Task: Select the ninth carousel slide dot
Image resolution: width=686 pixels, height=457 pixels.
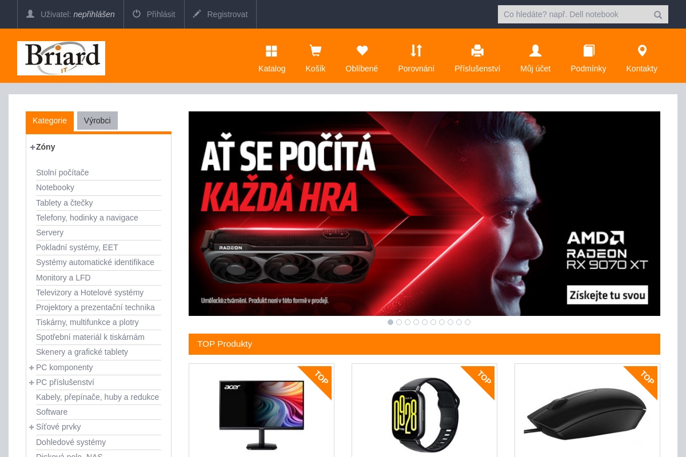Action: pos(459,322)
